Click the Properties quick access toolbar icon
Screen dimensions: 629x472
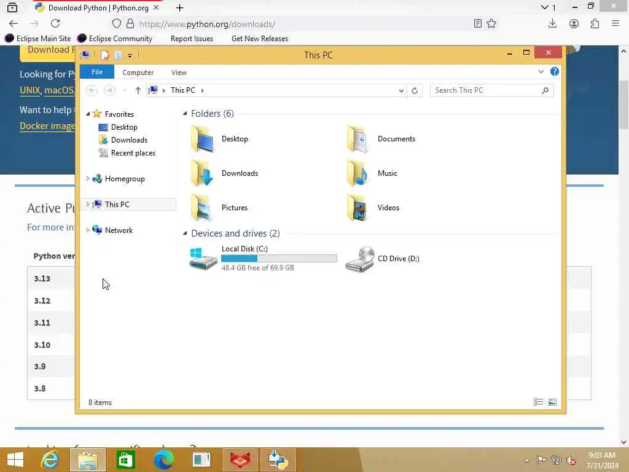[104, 55]
